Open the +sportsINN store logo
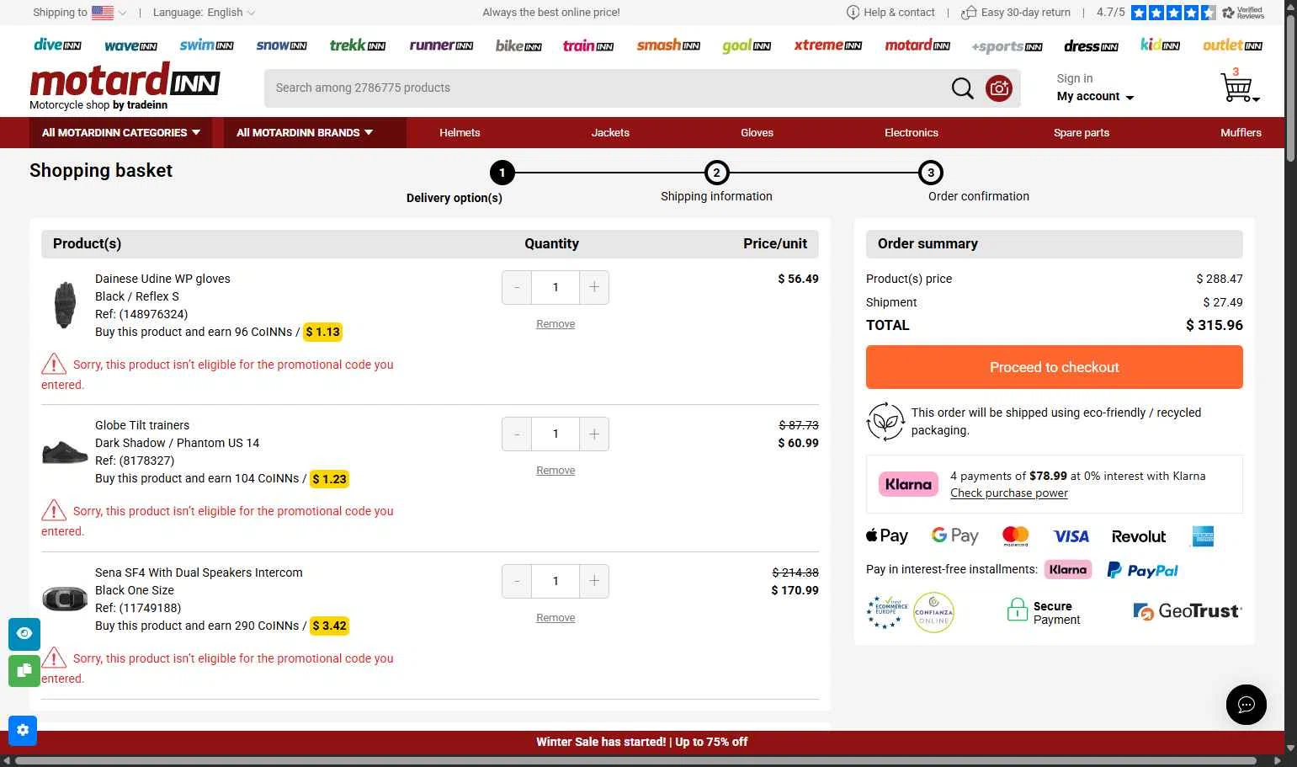 click(x=1007, y=46)
